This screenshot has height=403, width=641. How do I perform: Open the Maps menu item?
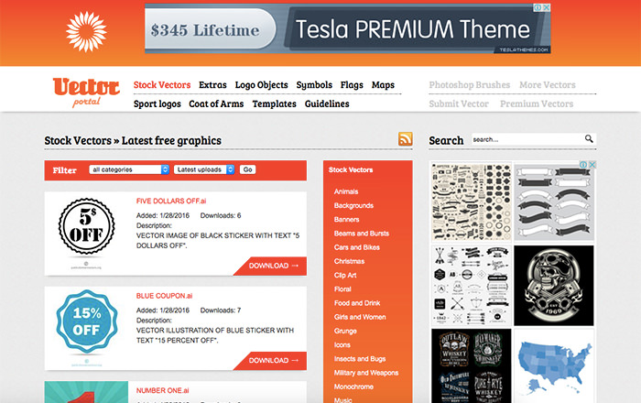point(383,85)
